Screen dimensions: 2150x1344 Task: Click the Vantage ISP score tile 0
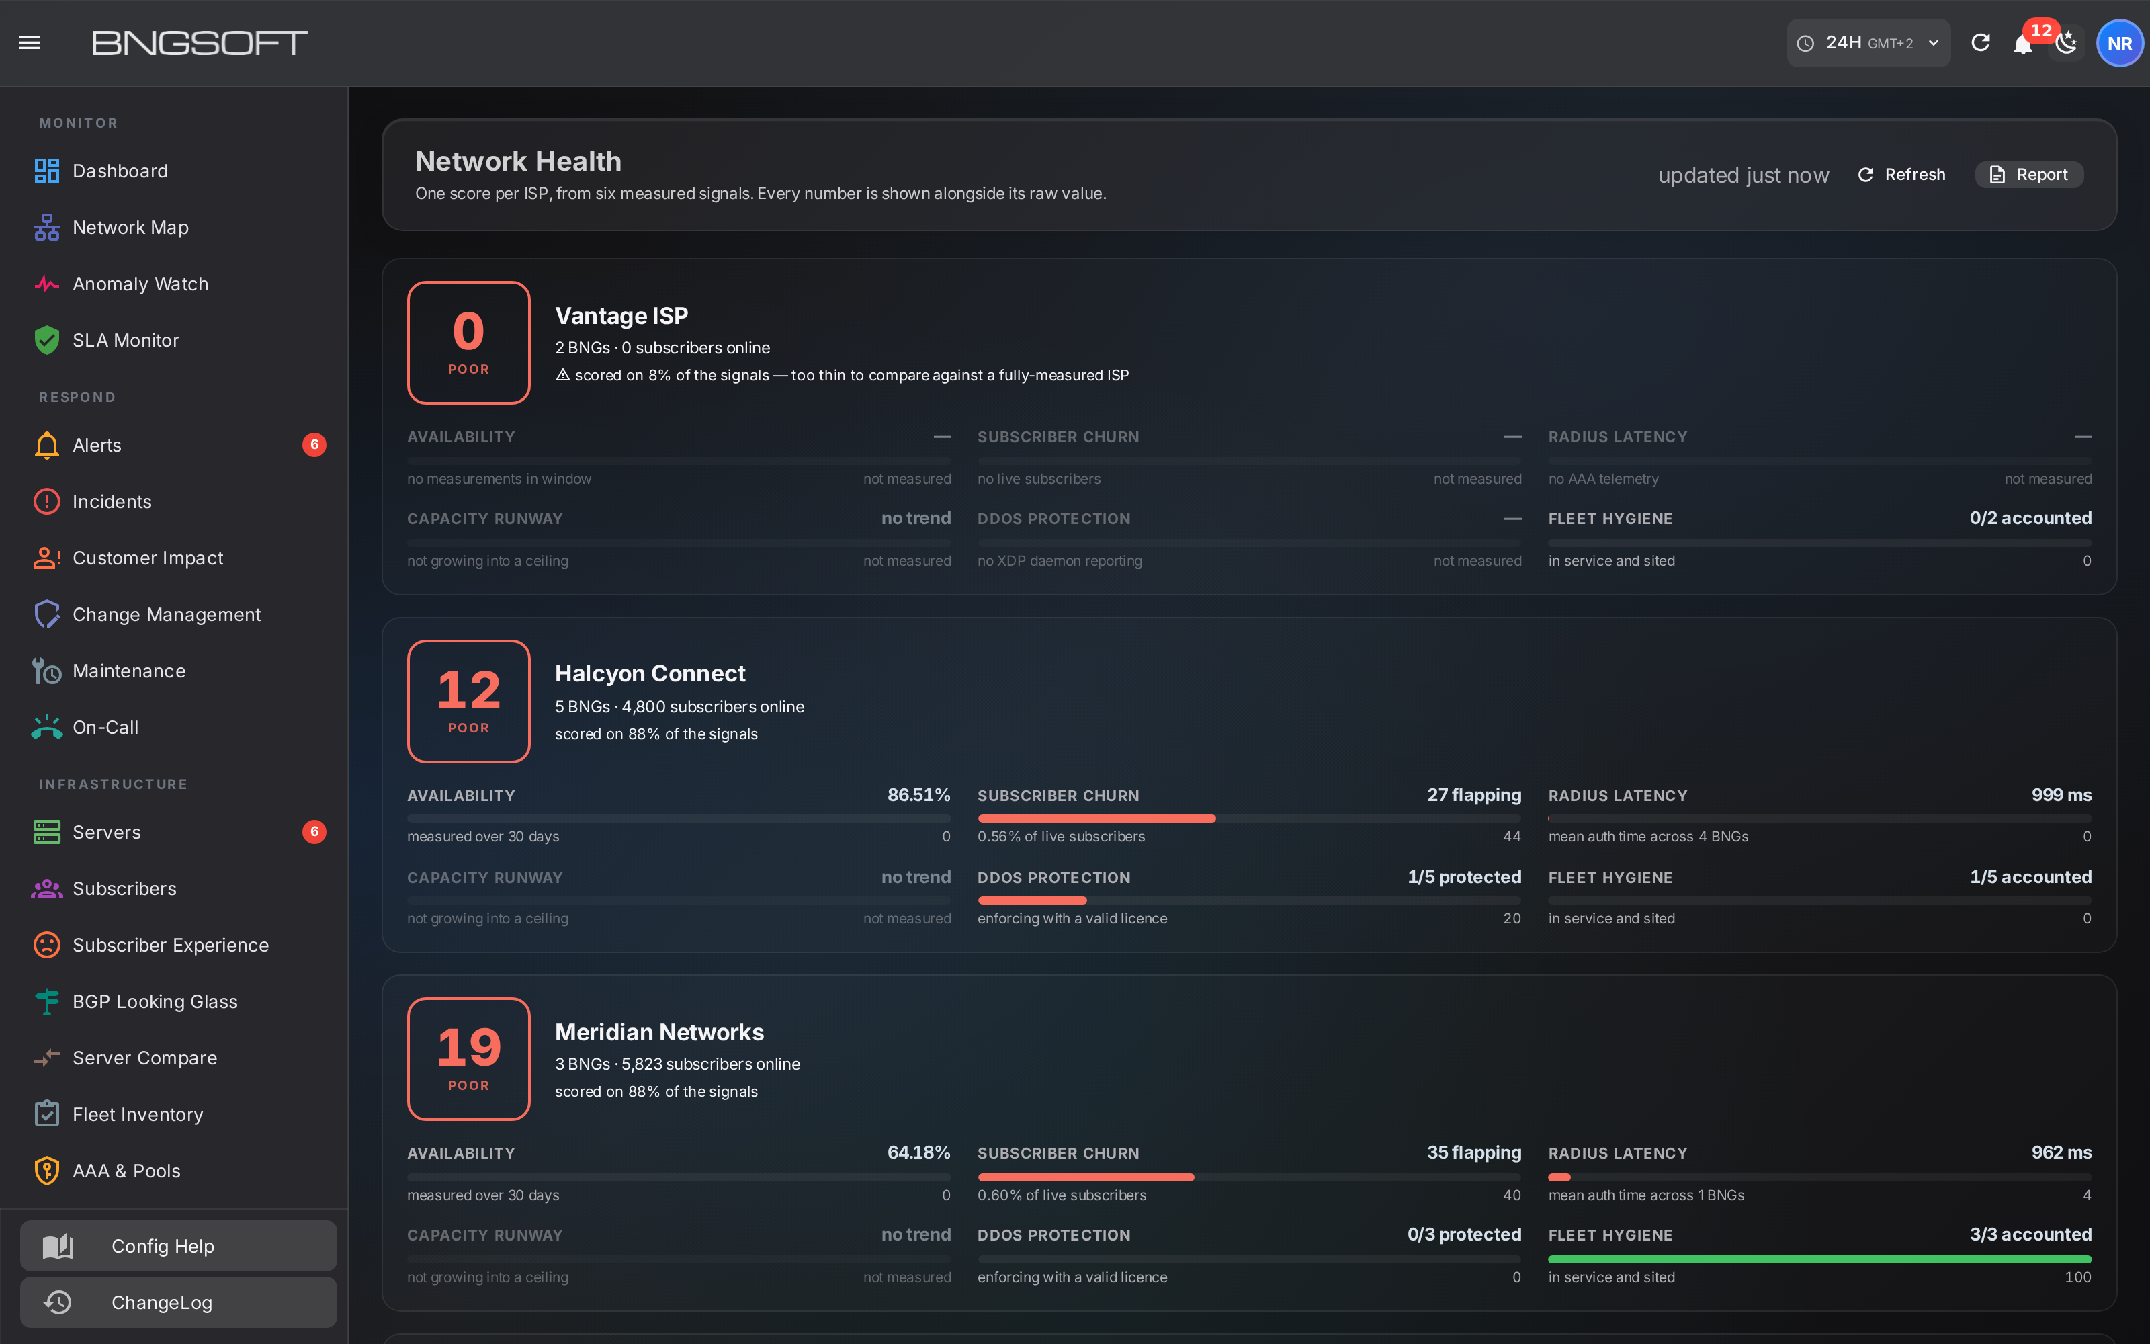(469, 342)
